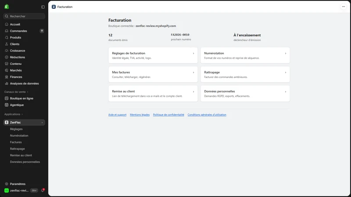Click 'Consulter, télécharger, régénérer.' text

click(x=131, y=77)
